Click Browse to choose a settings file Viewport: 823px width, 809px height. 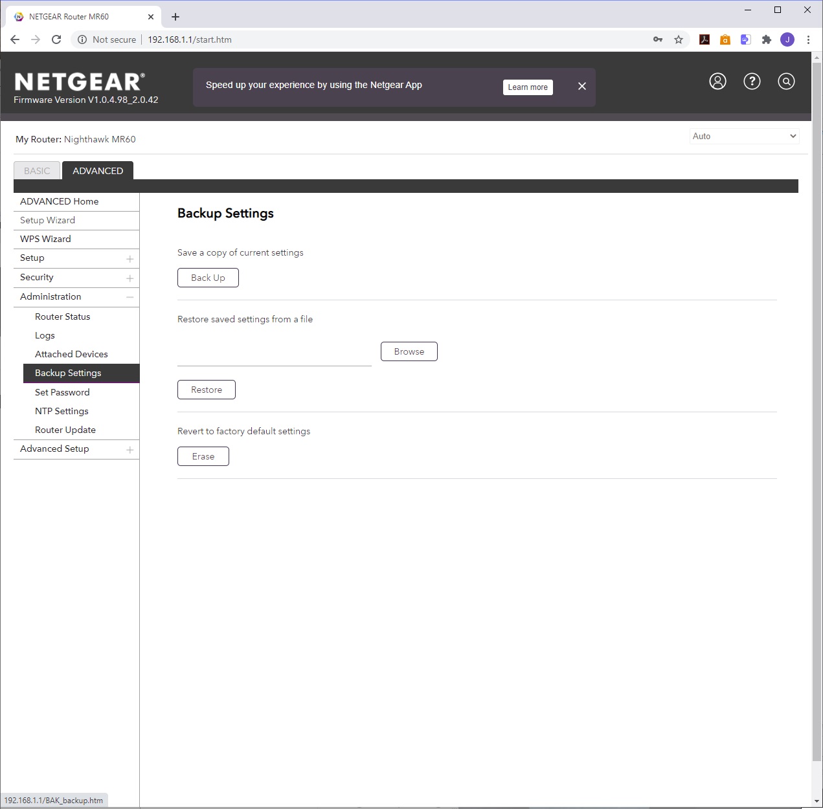409,351
